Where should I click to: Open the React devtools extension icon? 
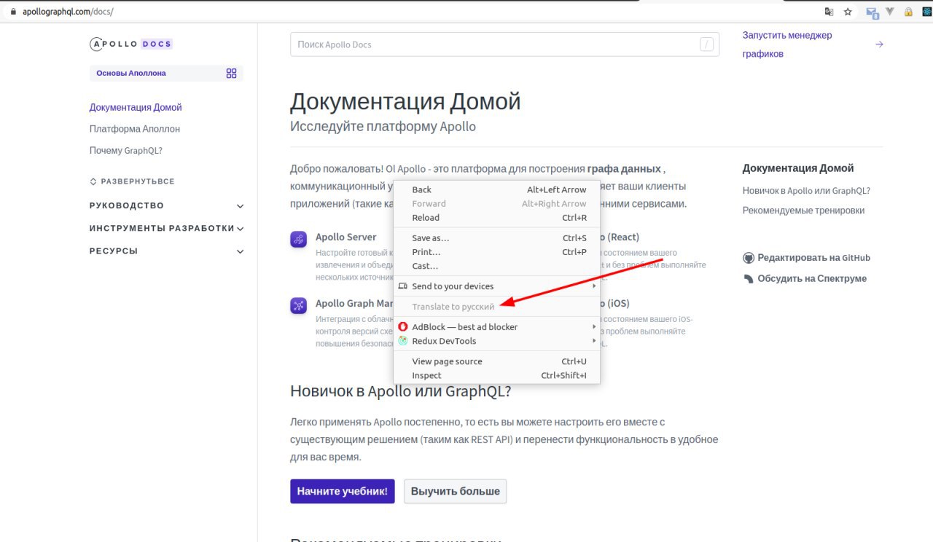tap(926, 12)
